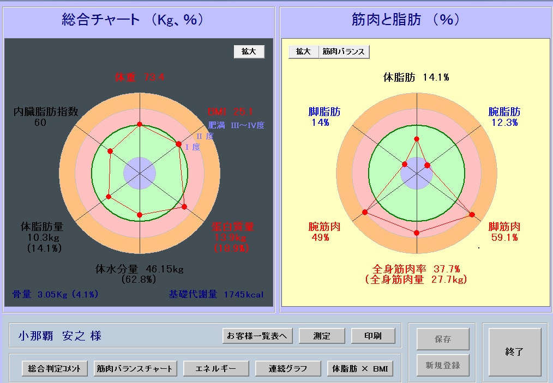Print the results using 印刷
The width and height of the screenshot is (553, 383).
373,336
